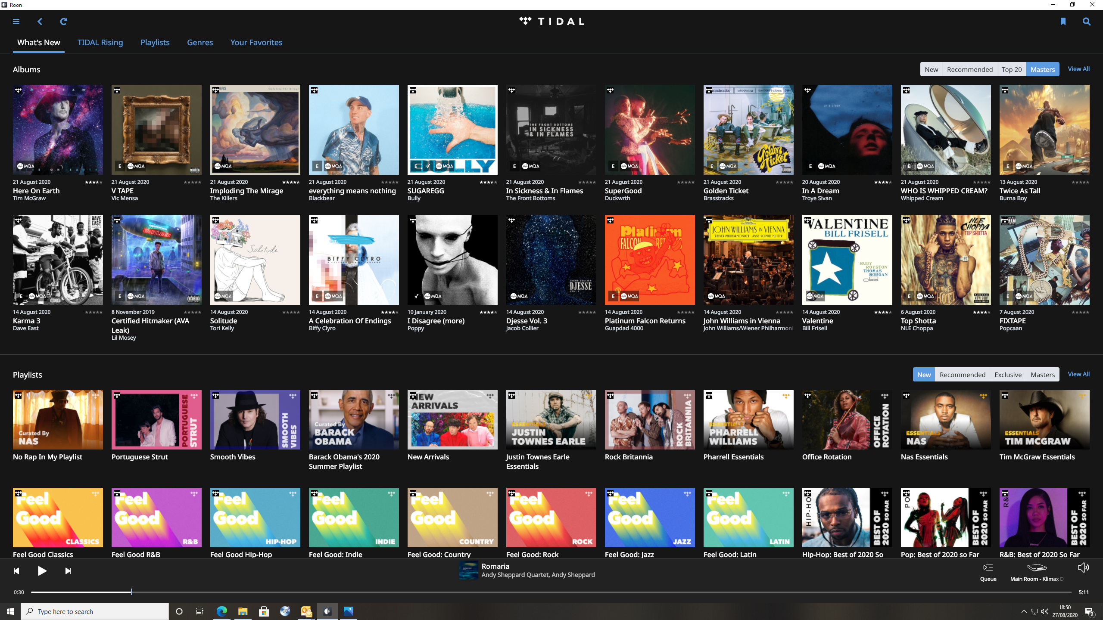Focus the Windows taskbar search box
Screen dimensions: 1103x620
[x=95, y=611]
